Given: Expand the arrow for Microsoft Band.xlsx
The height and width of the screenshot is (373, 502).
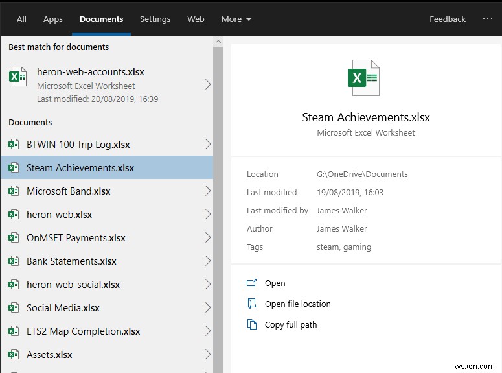Looking at the screenshot, I should coord(207,191).
